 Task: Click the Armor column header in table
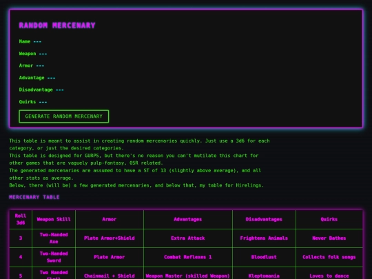pyautogui.click(x=110, y=219)
